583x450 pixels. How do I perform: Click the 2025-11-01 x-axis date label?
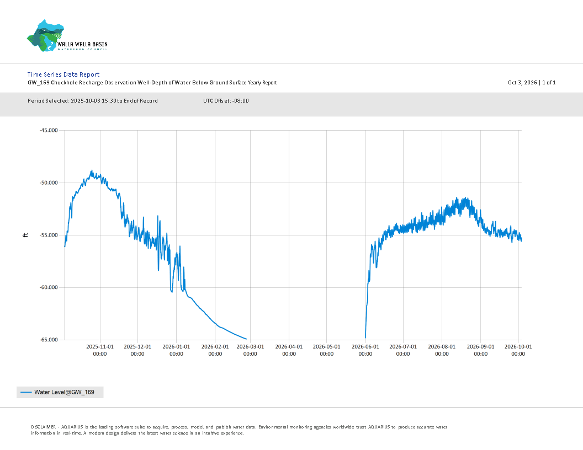click(x=99, y=350)
